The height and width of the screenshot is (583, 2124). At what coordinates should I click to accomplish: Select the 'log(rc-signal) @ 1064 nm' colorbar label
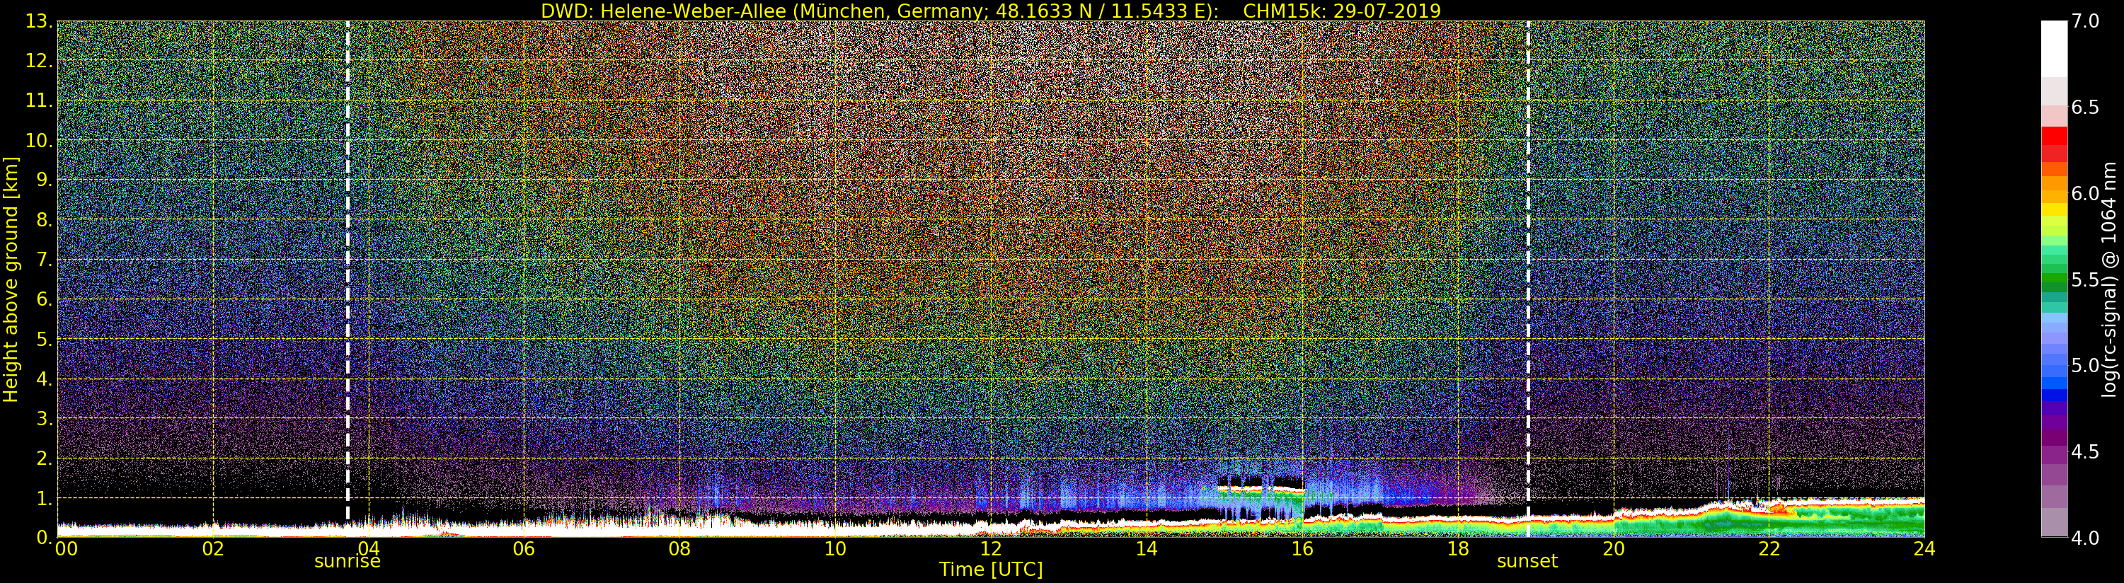click(2109, 279)
